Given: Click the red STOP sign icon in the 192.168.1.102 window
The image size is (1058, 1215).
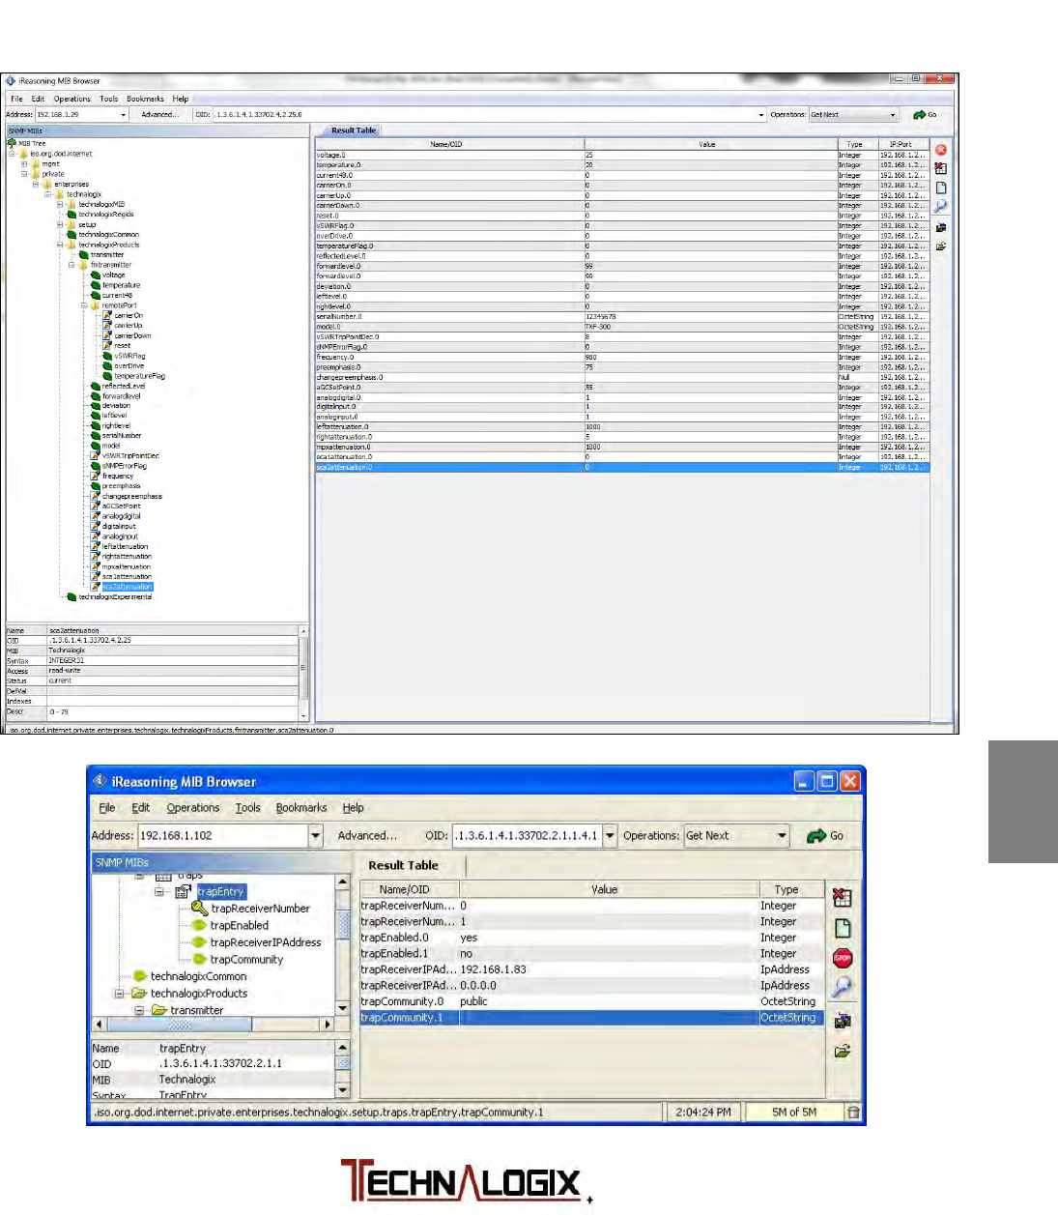Looking at the screenshot, I should click(843, 958).
